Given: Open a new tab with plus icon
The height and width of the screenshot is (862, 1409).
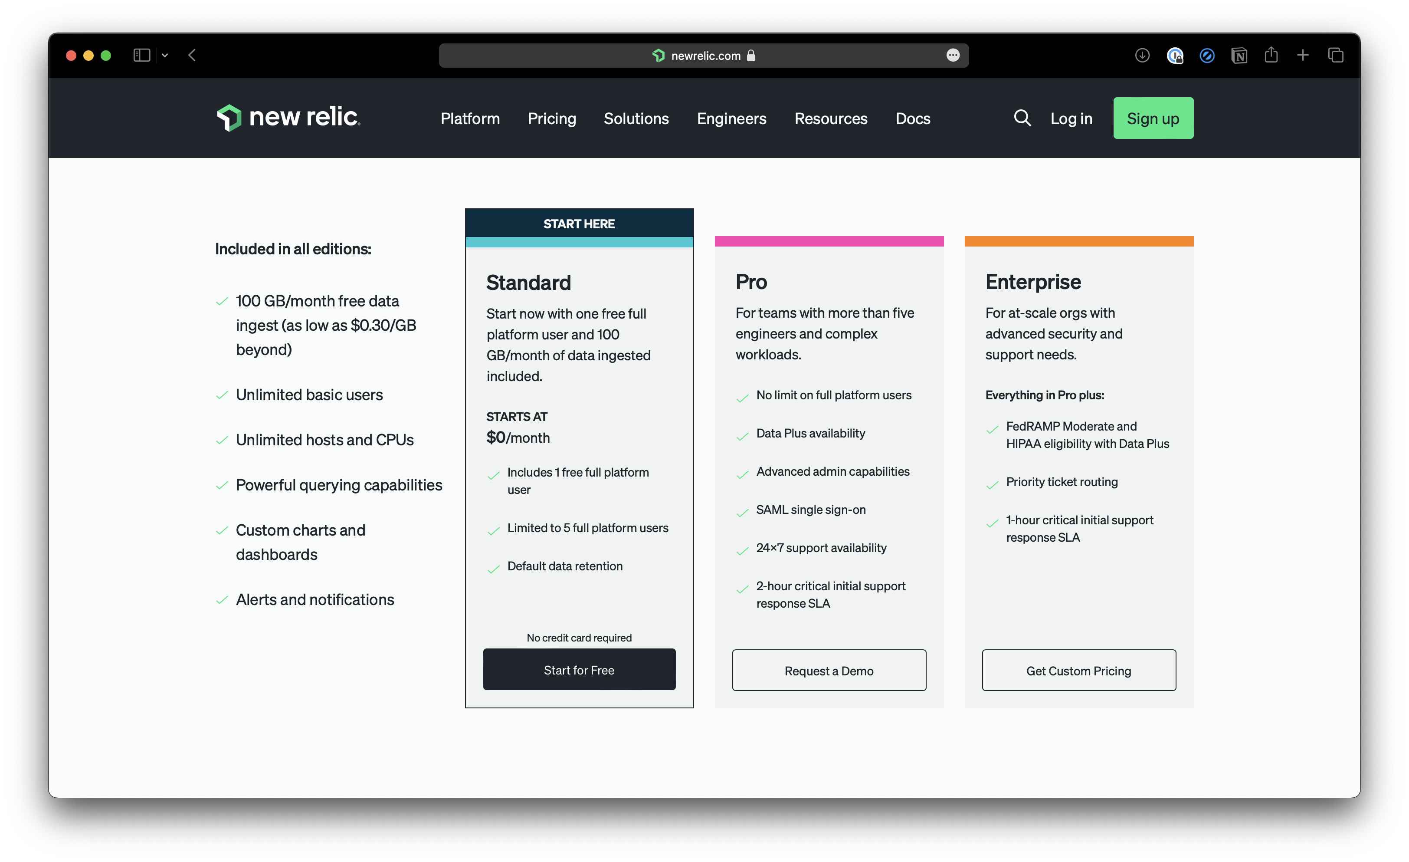Looking at the screenshot, I should [x=1303, y=56].
